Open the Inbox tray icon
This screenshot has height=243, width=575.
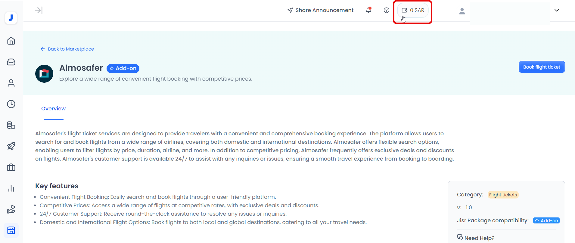(11, 62)
